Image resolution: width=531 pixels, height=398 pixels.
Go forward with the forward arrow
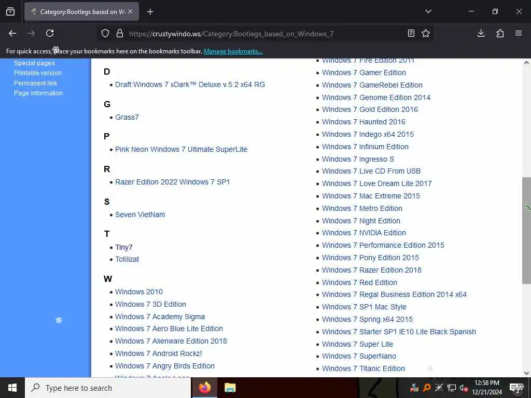(31, 33)
